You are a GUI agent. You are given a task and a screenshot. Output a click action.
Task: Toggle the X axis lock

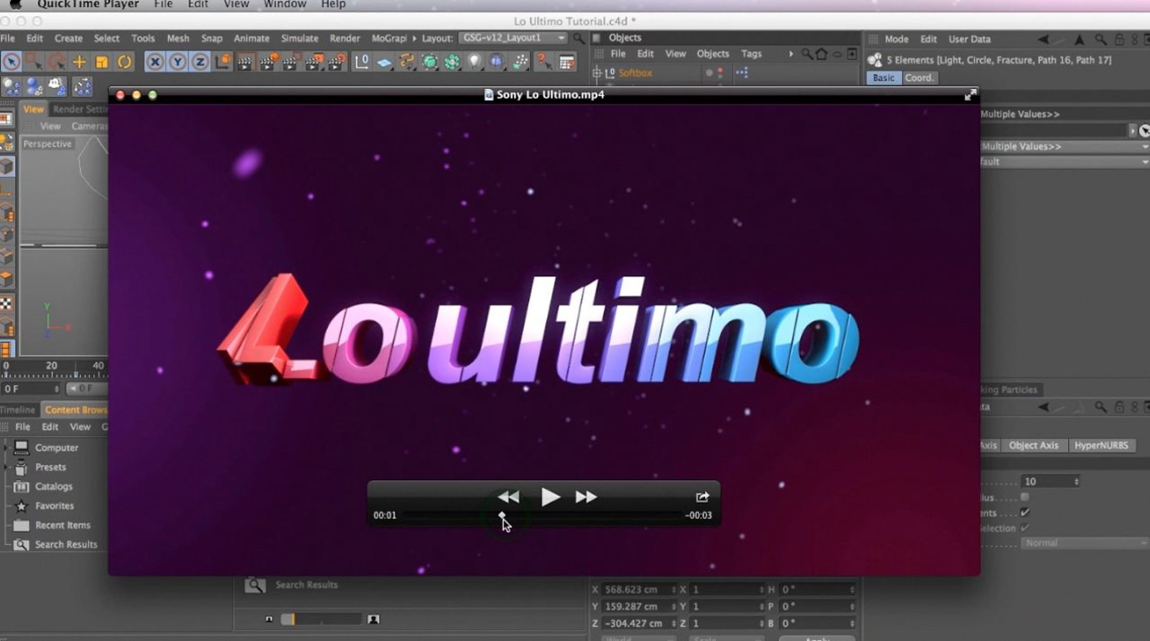[x=155, y=62]
